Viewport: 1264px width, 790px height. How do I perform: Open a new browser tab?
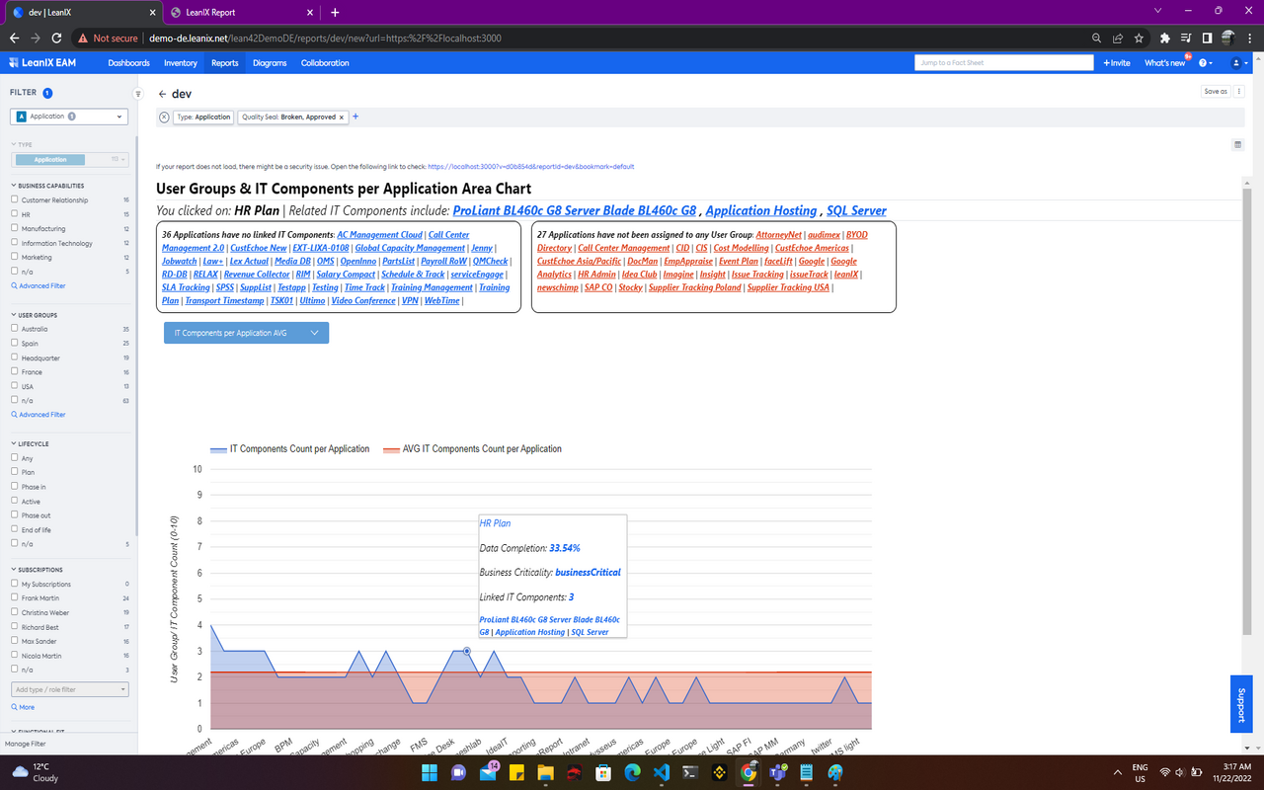coord(335,12)
